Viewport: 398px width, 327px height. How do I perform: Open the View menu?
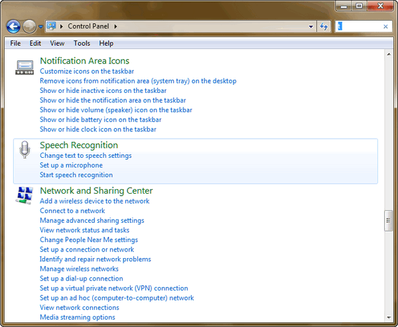coord(57,43)
